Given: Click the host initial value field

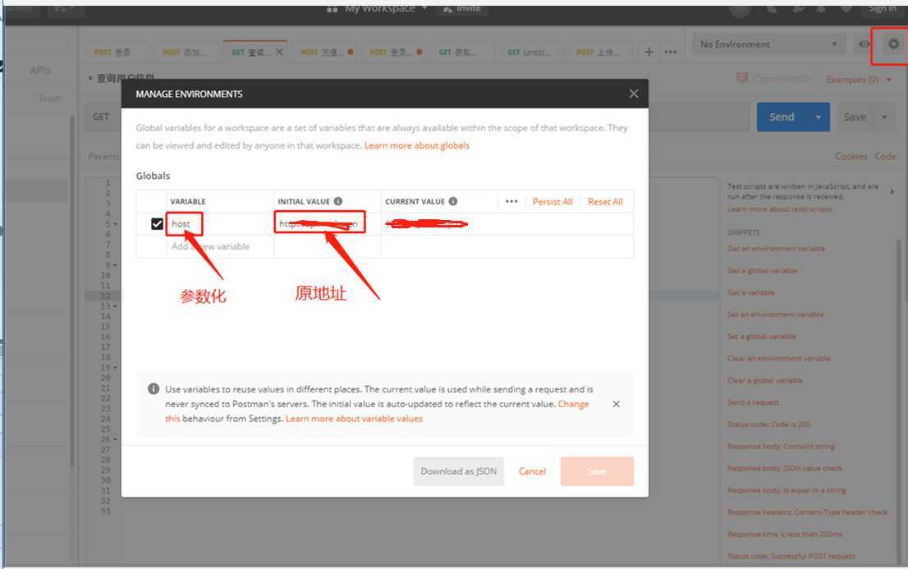Looking at the screenshot, I should [328, 223].
